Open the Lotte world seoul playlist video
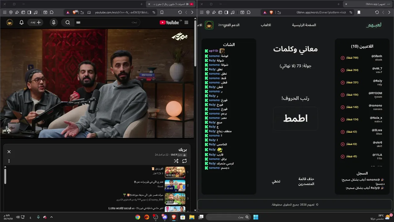This screenshot has width=394, height=222. point(136,208)
